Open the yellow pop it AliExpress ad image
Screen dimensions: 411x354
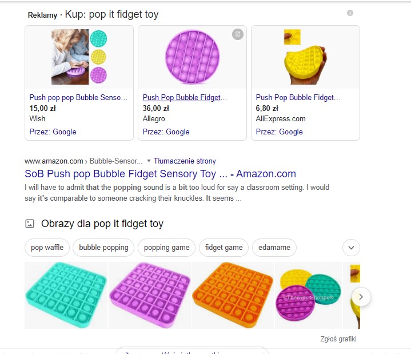click(305, 57)
